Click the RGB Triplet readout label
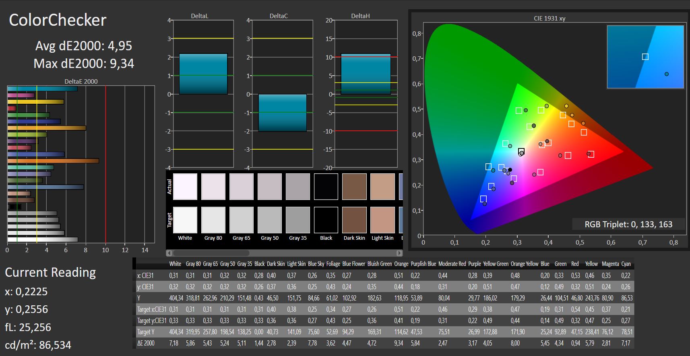This screenshot has width=690, height=356. point(628,224)
